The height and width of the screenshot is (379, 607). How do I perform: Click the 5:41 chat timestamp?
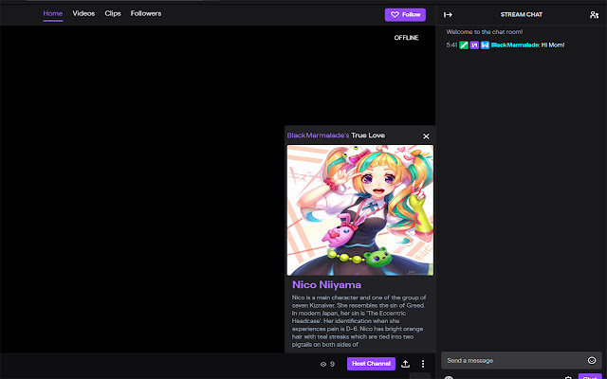coord(451,45)
